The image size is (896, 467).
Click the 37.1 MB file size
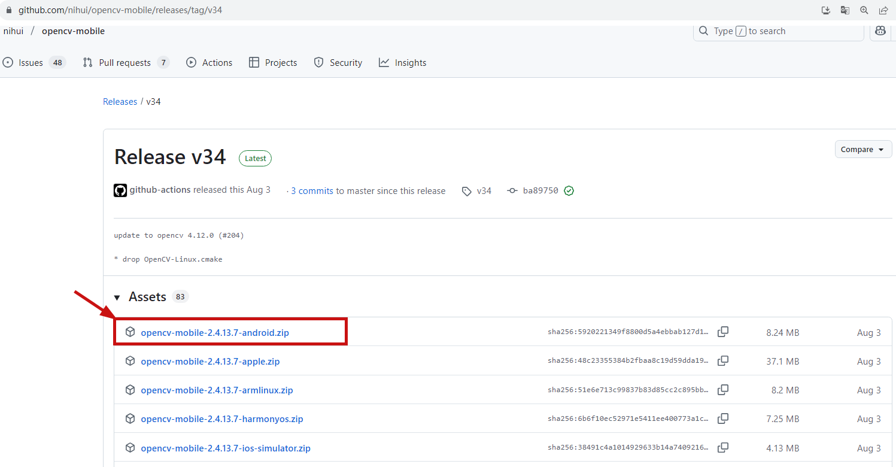pos(783,361)
